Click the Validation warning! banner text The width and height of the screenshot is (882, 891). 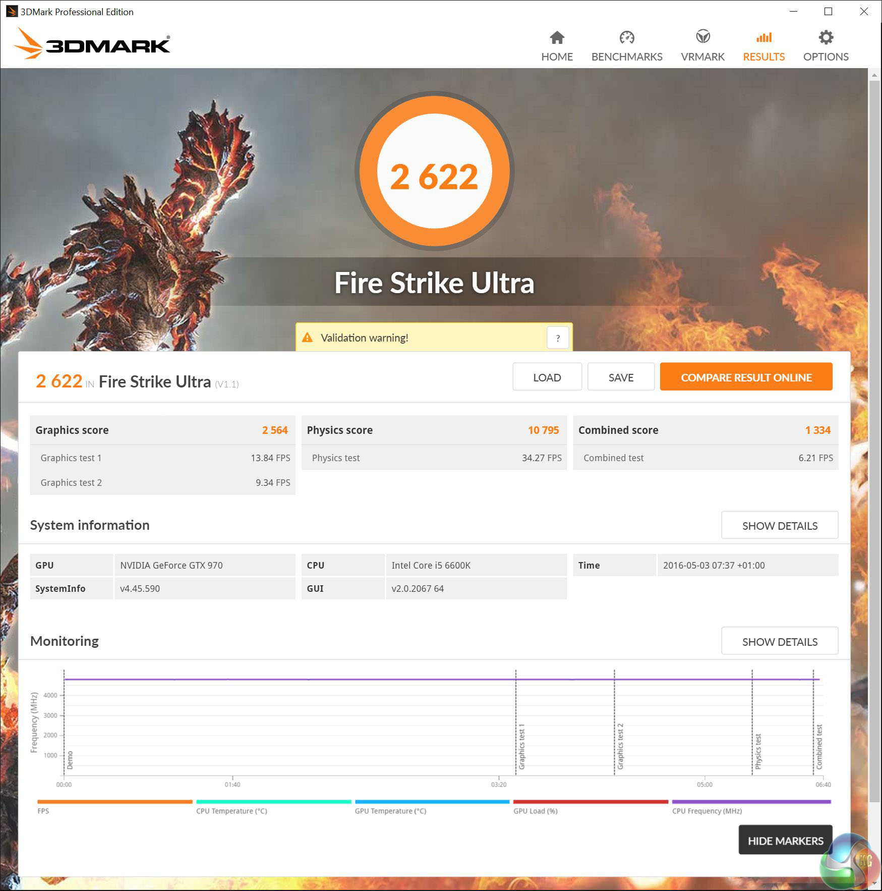coord(365,338)
